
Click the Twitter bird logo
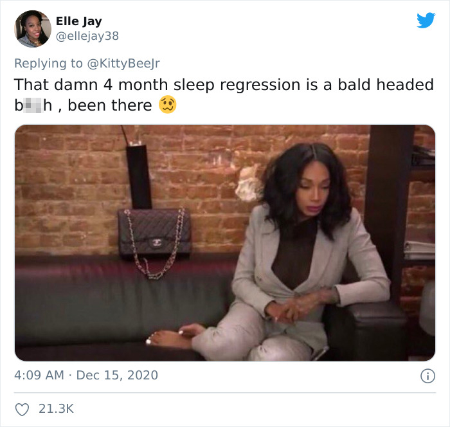pos(426,20)
